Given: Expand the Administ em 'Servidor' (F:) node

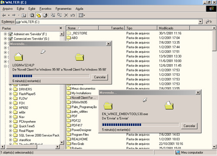Looking at the screenshot, I should point(5,34).
